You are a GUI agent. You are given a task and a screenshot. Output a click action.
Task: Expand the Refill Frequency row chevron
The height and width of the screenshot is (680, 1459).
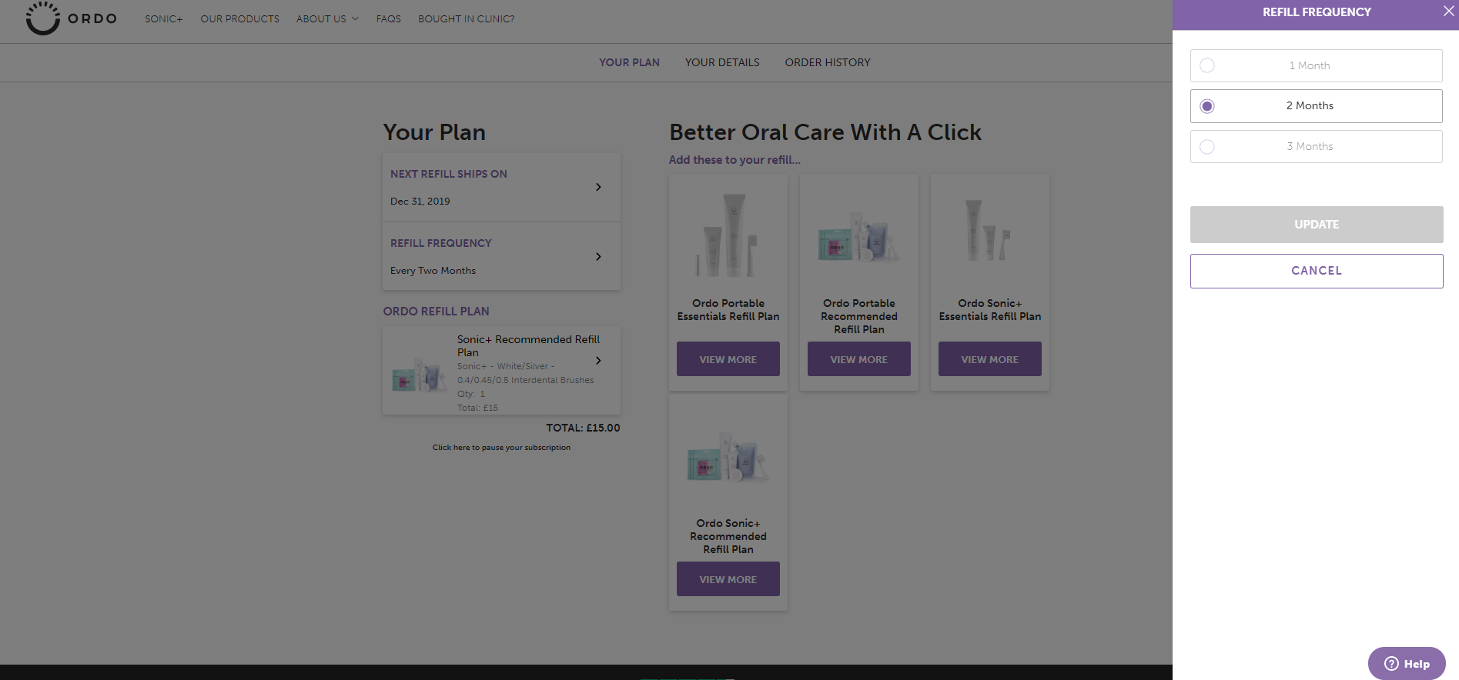pos(598,256)
